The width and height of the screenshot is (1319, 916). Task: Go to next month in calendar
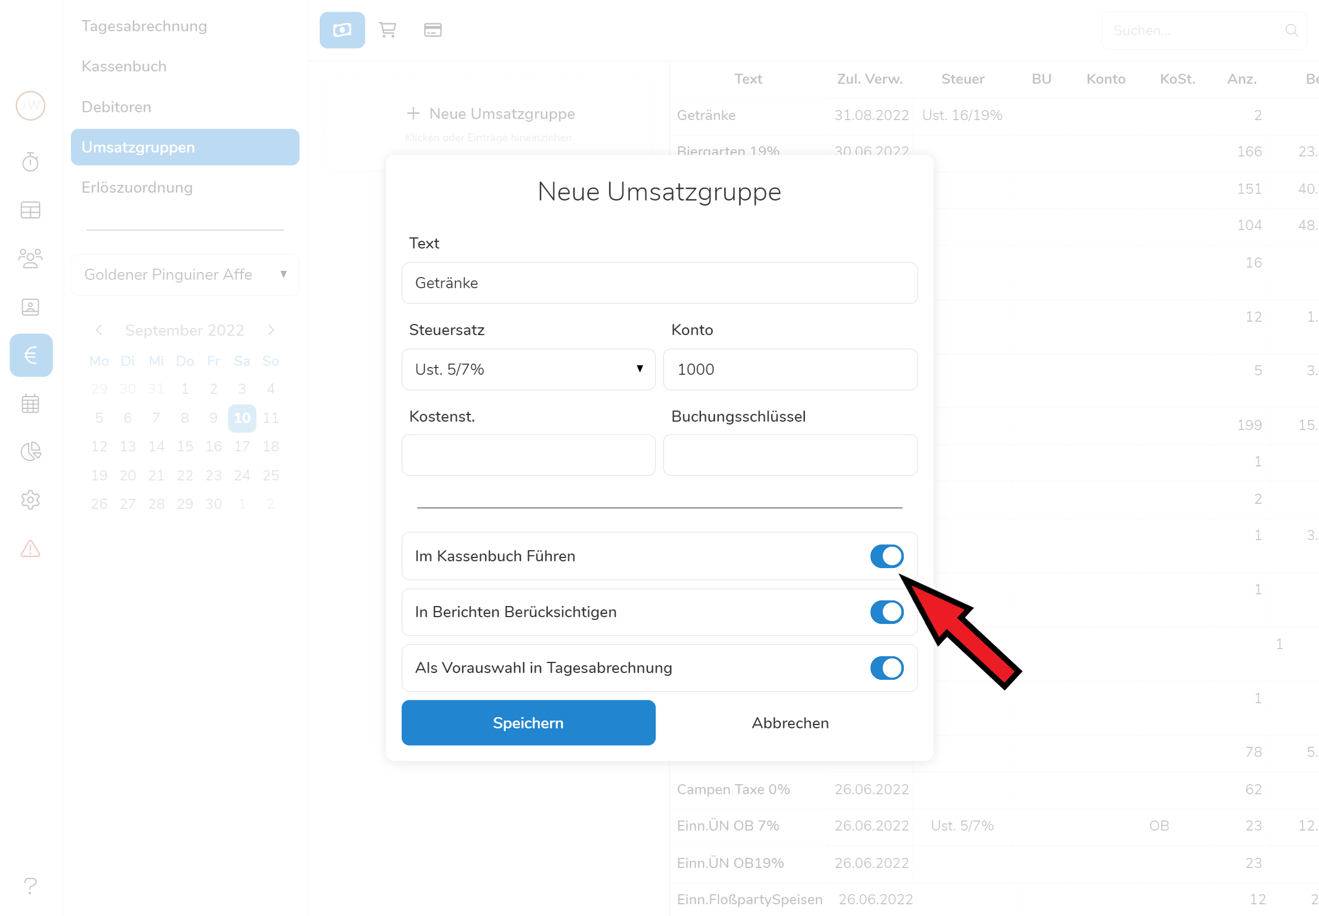pyautogui.click(x=271, y=330)
